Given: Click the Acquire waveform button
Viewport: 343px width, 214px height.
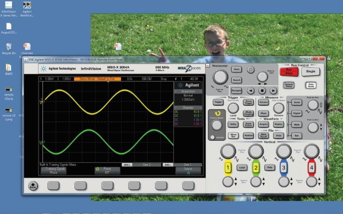Looking at the screenshot, I should [x=263, y=124].
